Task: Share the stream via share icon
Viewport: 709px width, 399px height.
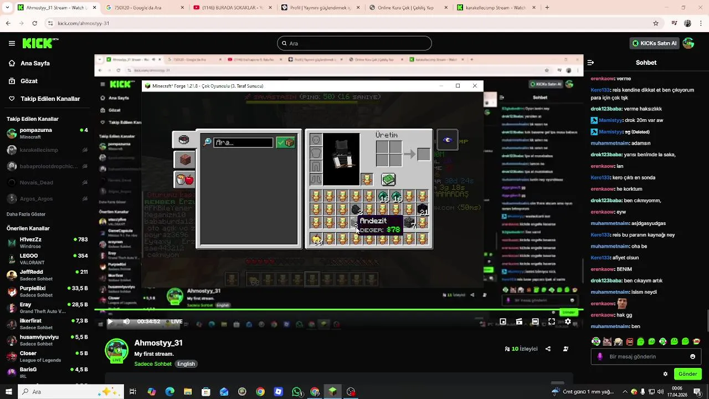Action: 548,349
